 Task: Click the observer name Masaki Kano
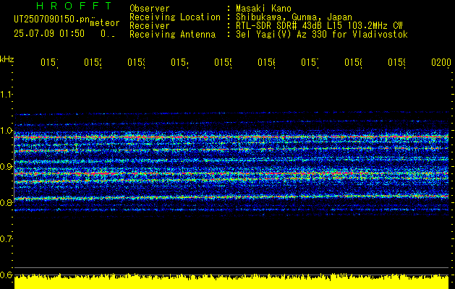(x=263, y=9)
